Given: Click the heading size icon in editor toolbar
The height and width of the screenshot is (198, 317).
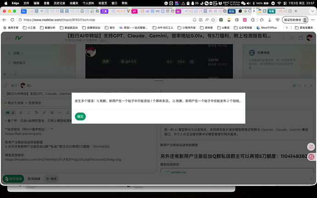Looking at the screenshot, I should (x=36, y=113).
